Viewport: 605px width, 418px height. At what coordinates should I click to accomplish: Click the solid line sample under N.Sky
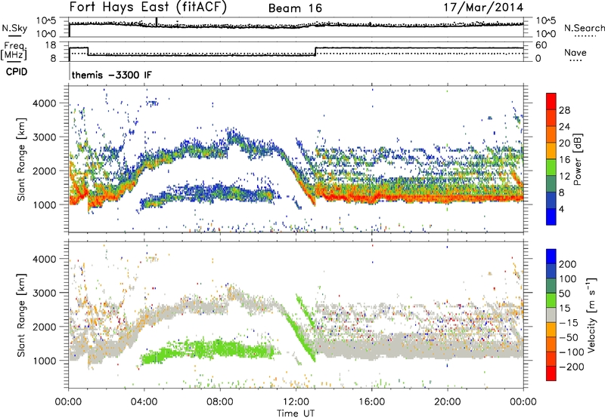[x=14, y=35]
